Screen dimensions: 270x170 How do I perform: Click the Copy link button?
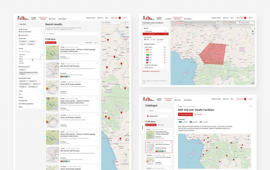click(199, 114)
